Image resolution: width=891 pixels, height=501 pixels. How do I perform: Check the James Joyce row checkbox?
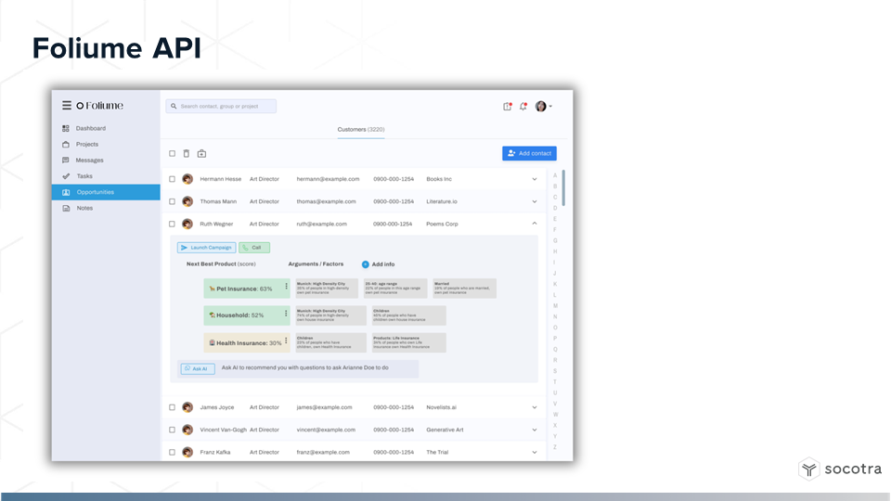(x=173, y=407)
